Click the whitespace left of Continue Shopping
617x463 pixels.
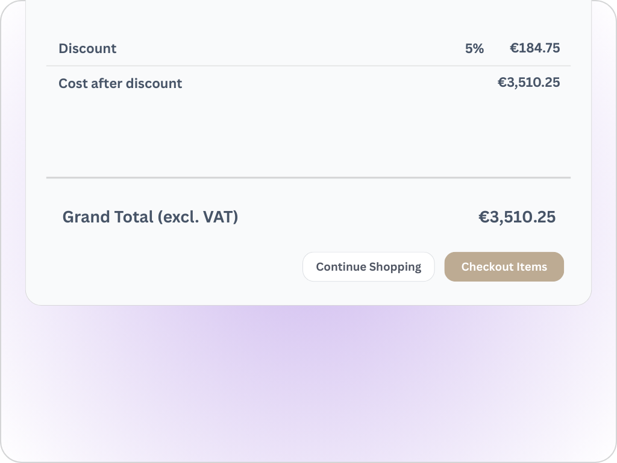[x=181, y=266]
